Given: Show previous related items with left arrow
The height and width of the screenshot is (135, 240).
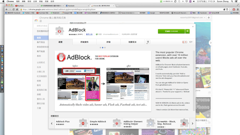Looking at the screenshot, I should [x=52, y=123].
